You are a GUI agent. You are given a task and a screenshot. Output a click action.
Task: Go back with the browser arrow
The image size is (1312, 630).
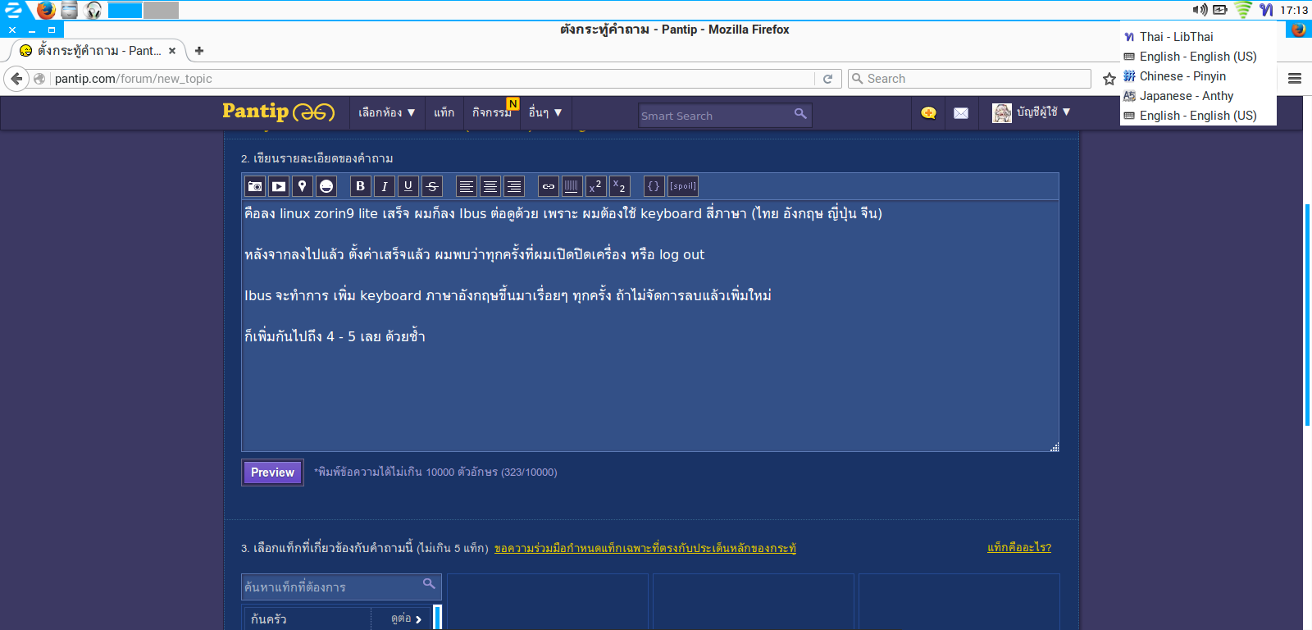point(16,79)
